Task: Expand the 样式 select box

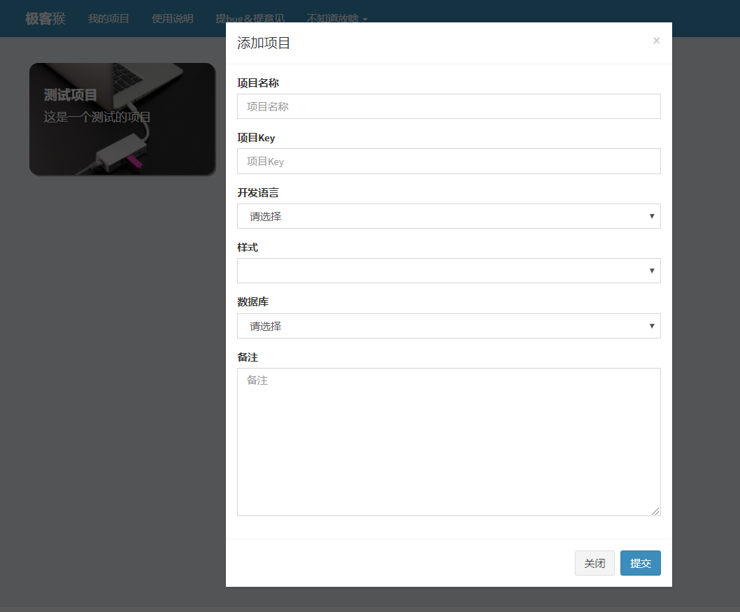Action: [449, 271]
